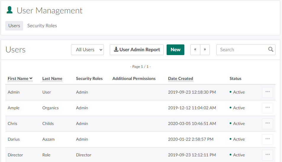Select the Users tab
The width and height of the screenshot is (282, 162).
(x=14, y=26)
